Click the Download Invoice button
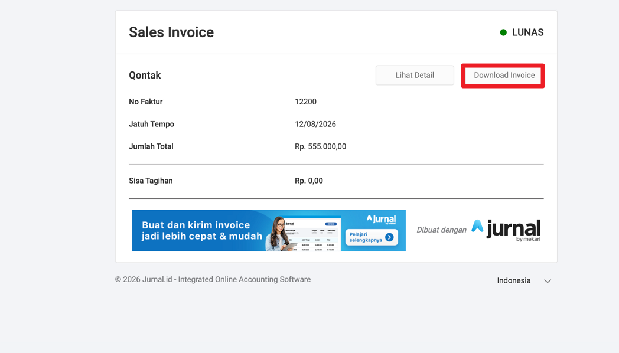This screenshot has width=619, height=353. [x=503, y=76]
